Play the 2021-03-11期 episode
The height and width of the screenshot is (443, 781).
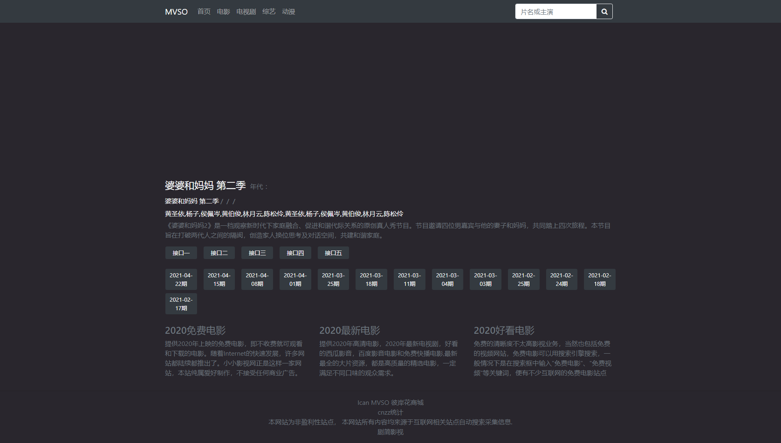pos(410,279)
